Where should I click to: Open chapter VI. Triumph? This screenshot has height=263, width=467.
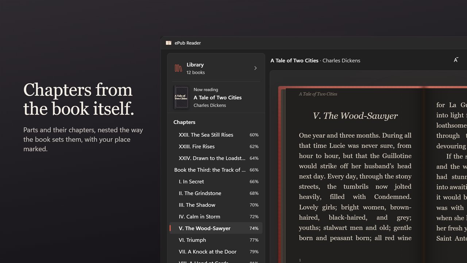click(216, 240)
